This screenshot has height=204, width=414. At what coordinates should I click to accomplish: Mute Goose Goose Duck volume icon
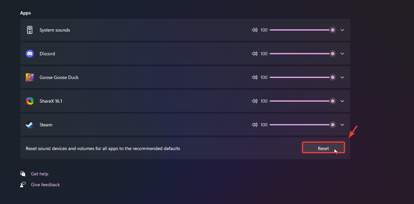(254, 77)
